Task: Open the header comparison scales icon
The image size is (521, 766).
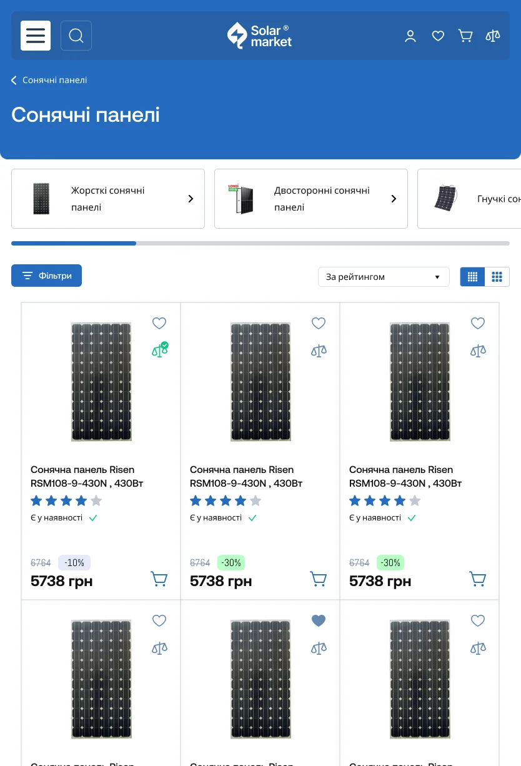Action: 493,36
